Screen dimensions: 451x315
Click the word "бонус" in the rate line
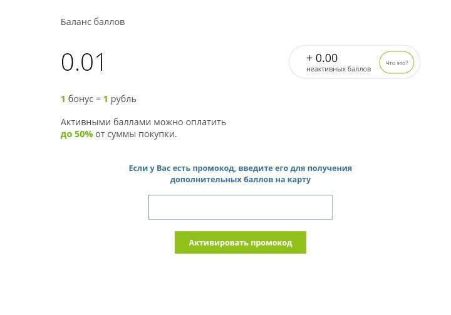(80, 99)
